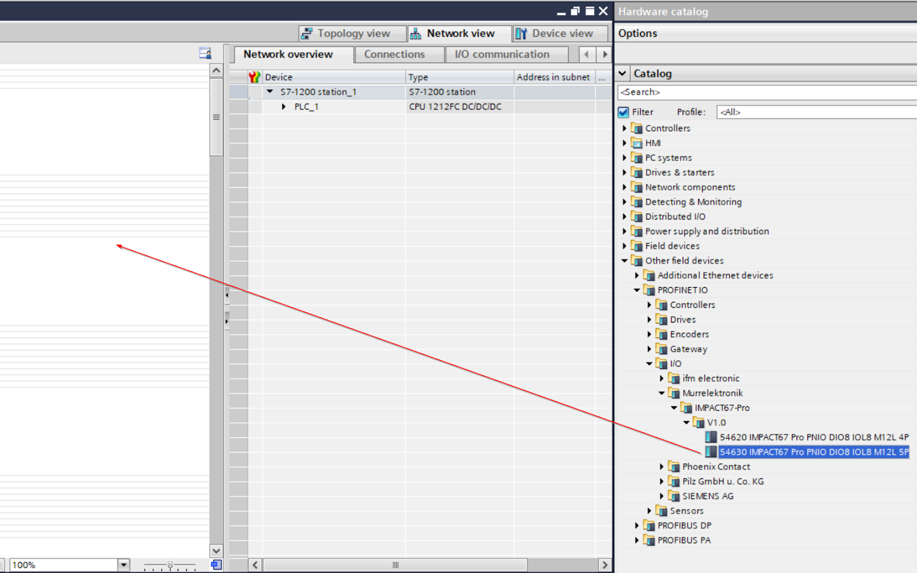Click SIEMENS AG folder icon
Screen dimensions: 917x573
[674, 496]
